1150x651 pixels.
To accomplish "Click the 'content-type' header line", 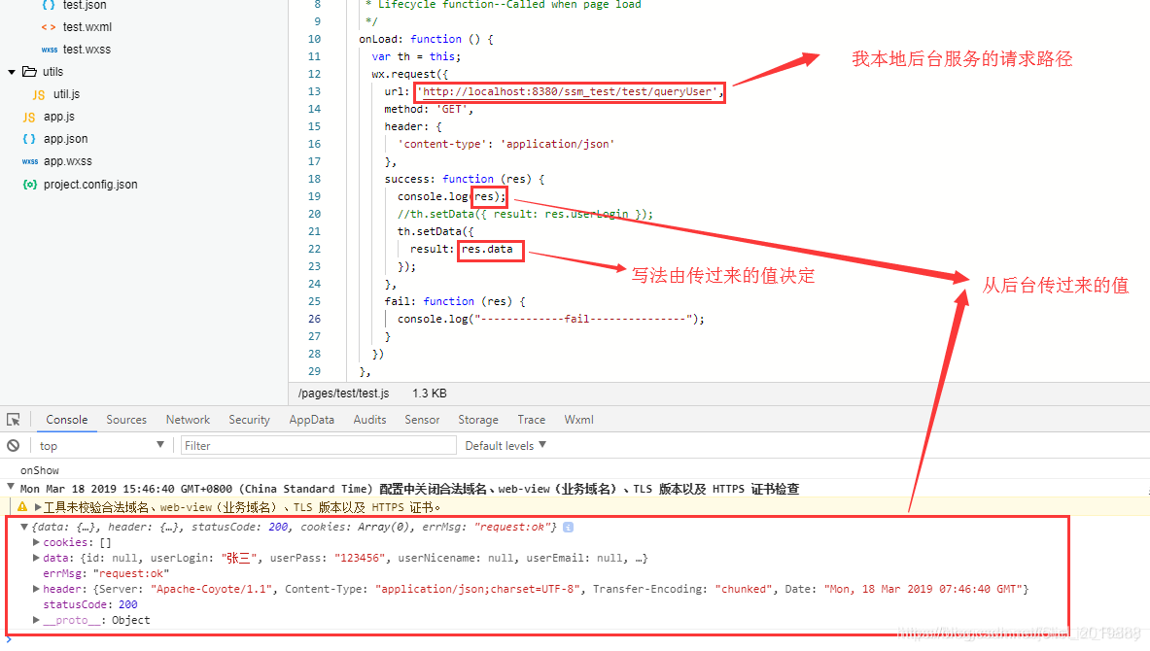I will point(505,145).
